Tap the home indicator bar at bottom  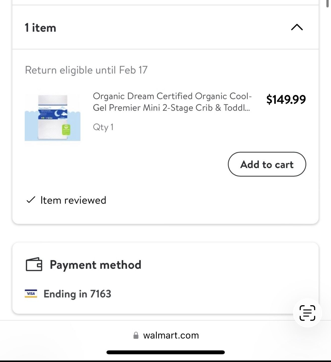click(x=165, y=352)
